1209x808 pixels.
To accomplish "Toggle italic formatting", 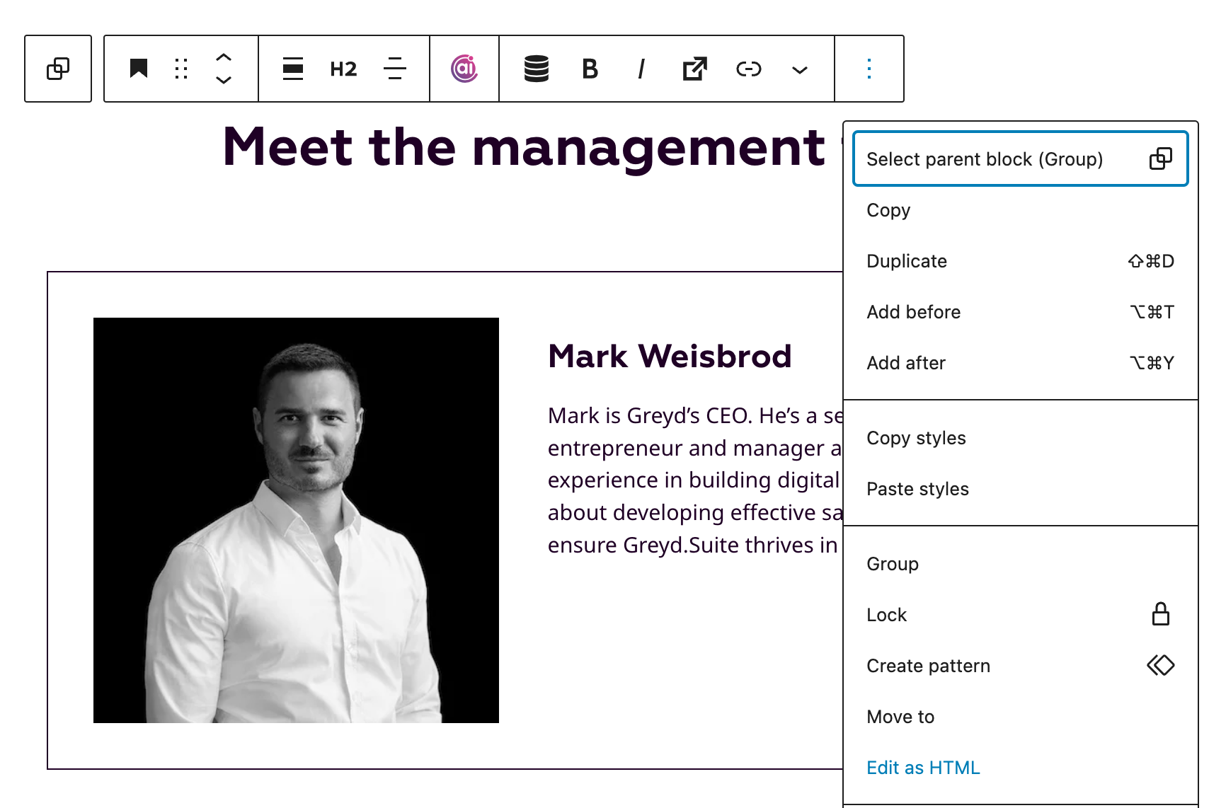I will (641, 69).
